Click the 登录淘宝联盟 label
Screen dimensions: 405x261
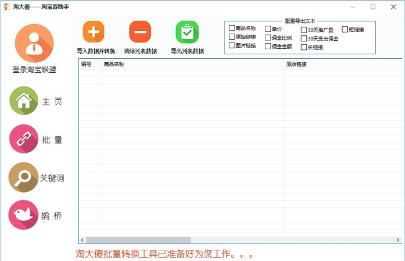point(34,69)
